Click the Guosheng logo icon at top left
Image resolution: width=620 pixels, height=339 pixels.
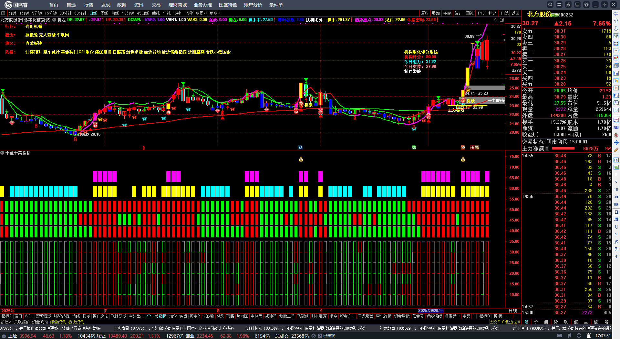click(8, 5)
